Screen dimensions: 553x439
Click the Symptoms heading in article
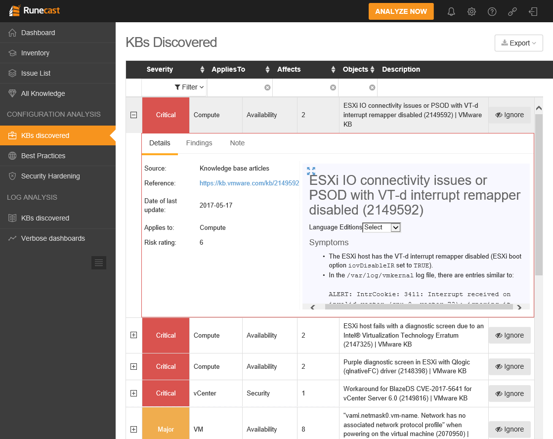tap(329, 242)
